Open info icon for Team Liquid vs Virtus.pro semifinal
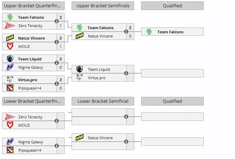 pyautogui.click(x=126, y=73)
